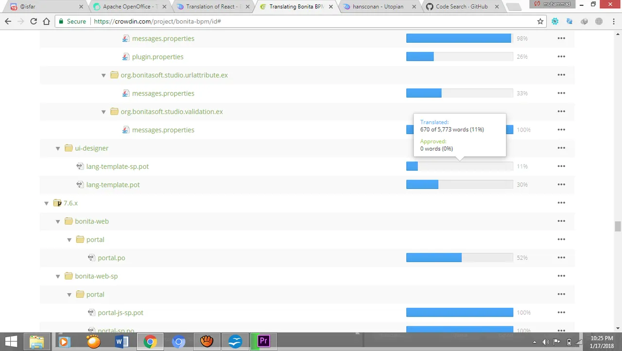The height and width of the screenshot is (351, 622).
Task: Click the 26% progress bar of plugin.properties
Action: pos(460,57)
